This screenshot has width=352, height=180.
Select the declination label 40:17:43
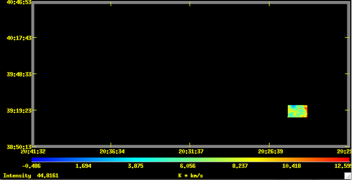coord(19,38)
